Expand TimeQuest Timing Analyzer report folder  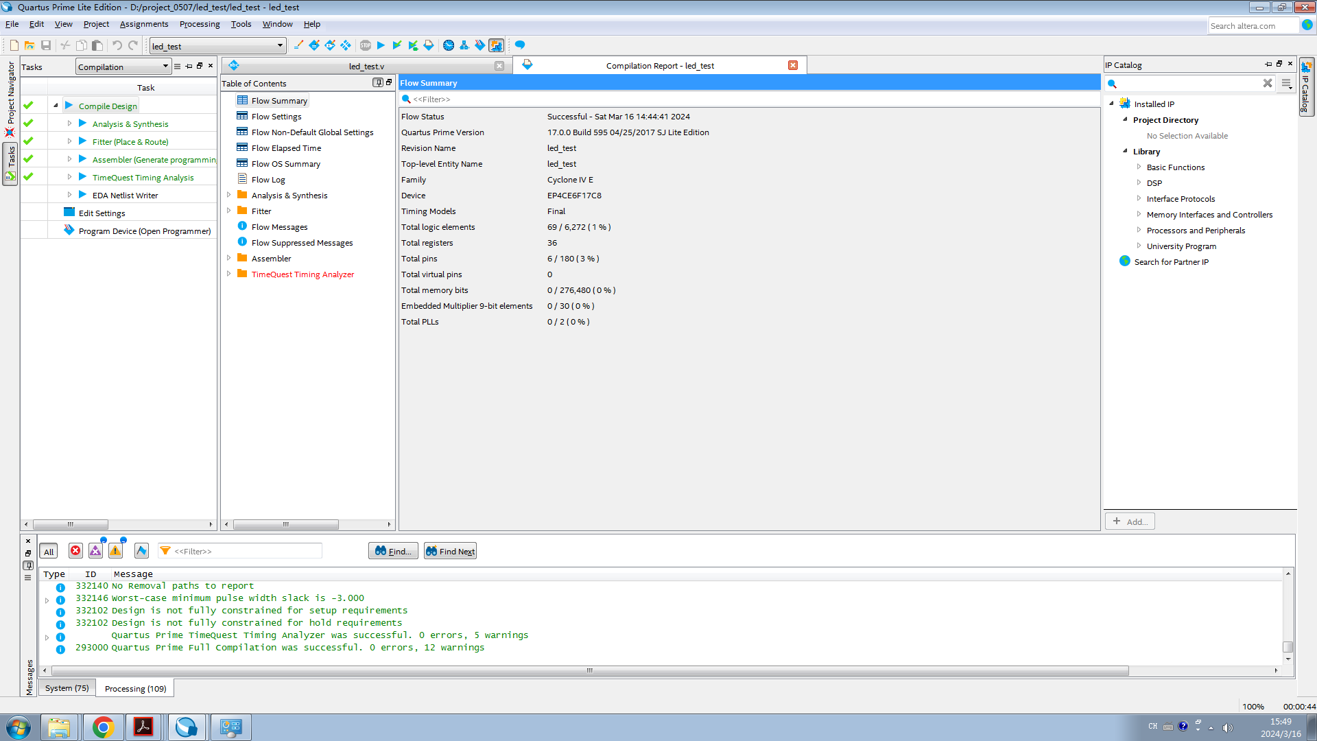point(228,274)
